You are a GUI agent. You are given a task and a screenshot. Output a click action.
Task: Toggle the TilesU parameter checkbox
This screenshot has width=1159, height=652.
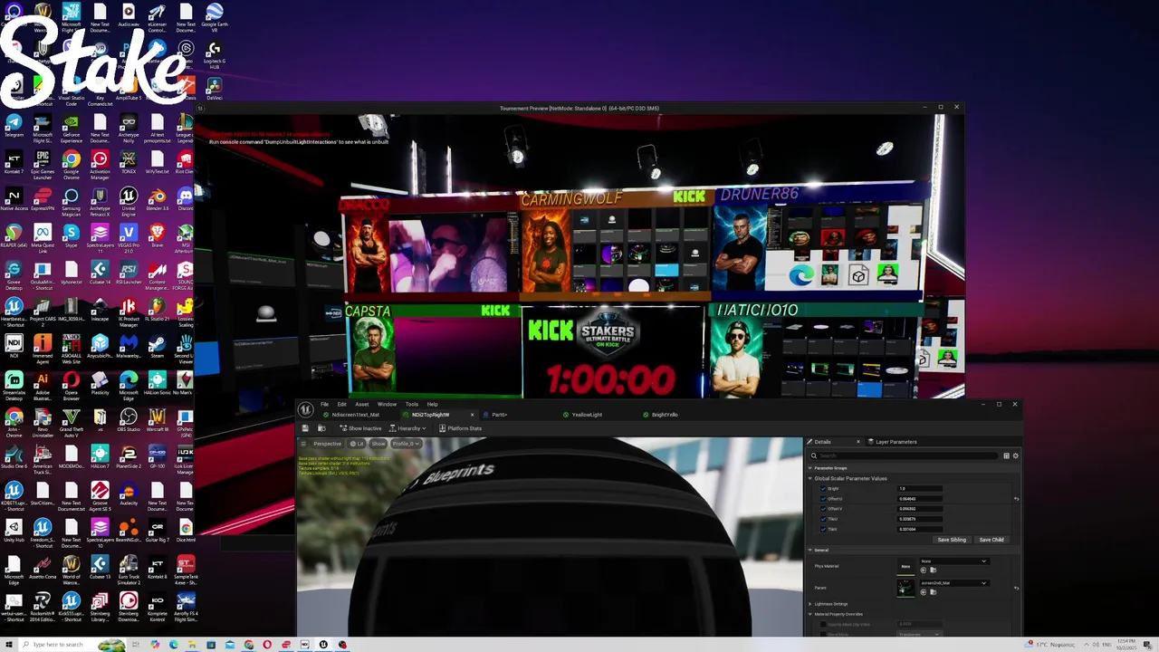pyautogui.click(x=823, y=519)
